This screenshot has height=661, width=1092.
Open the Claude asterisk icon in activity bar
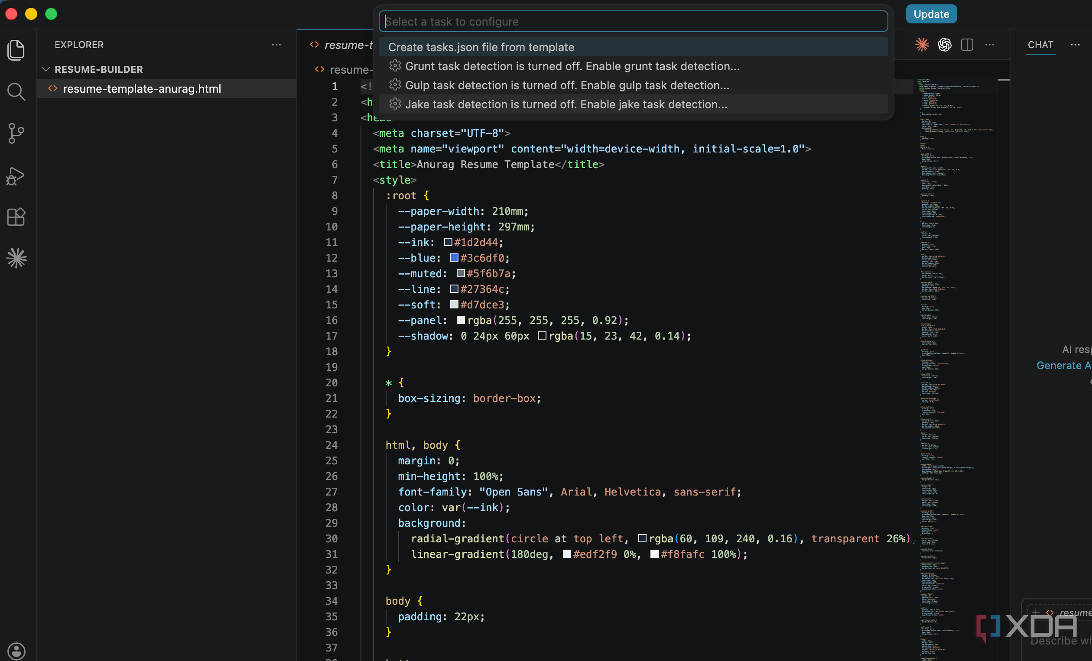[16, 258]
